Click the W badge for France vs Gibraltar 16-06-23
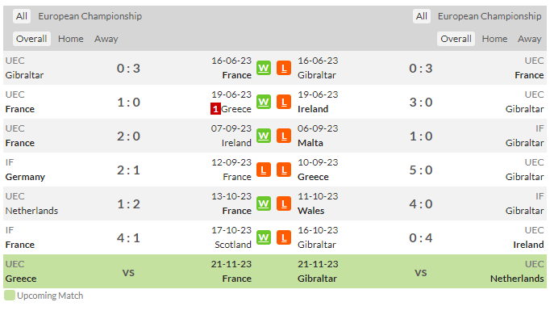 tap(264, 68)
